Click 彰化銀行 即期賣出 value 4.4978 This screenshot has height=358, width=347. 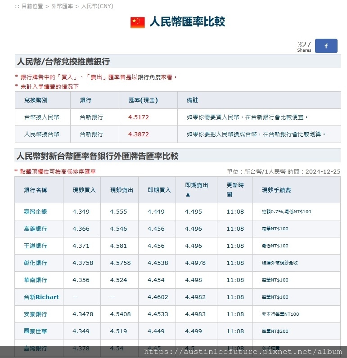coord(195,263)
